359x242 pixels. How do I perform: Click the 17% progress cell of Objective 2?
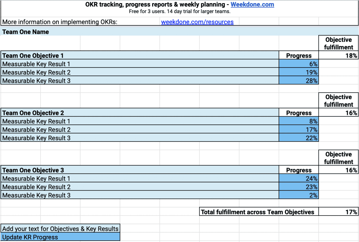point(299,129)
